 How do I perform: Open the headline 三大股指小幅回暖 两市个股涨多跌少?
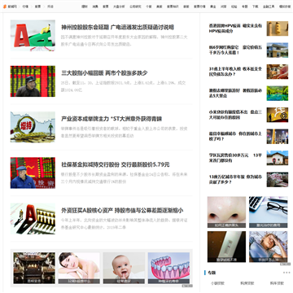click(x=104, y=73)
